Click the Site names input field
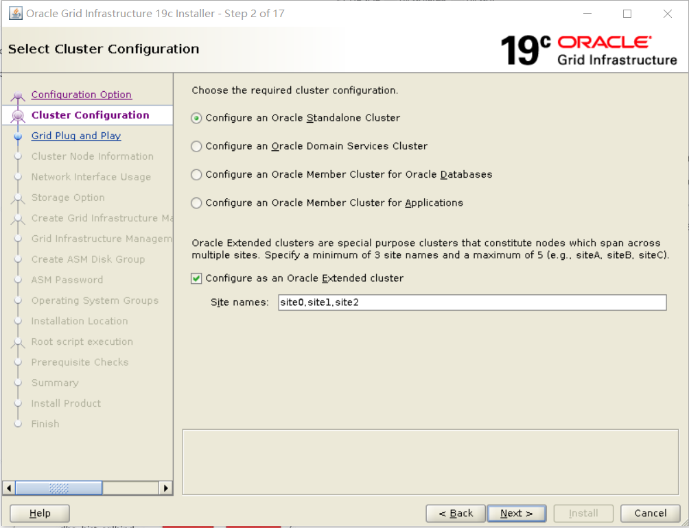689x528 pixels. point(472,302)
